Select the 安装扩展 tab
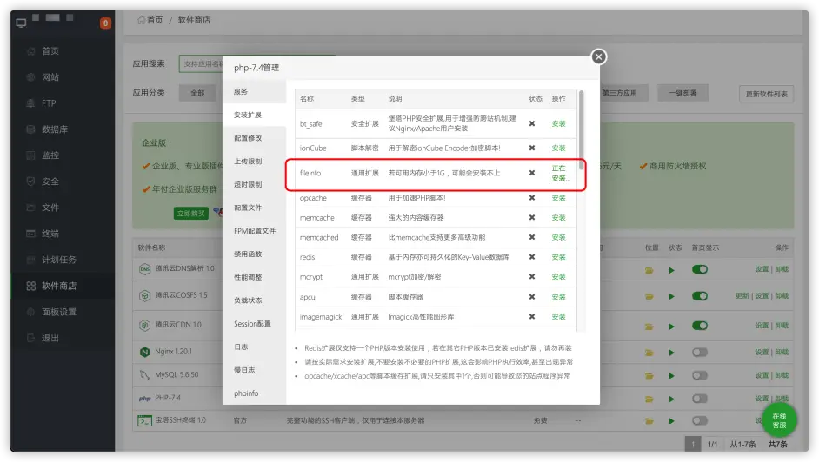Image resolution: width=819 pixels, height=462 pixels. (248, 115)
